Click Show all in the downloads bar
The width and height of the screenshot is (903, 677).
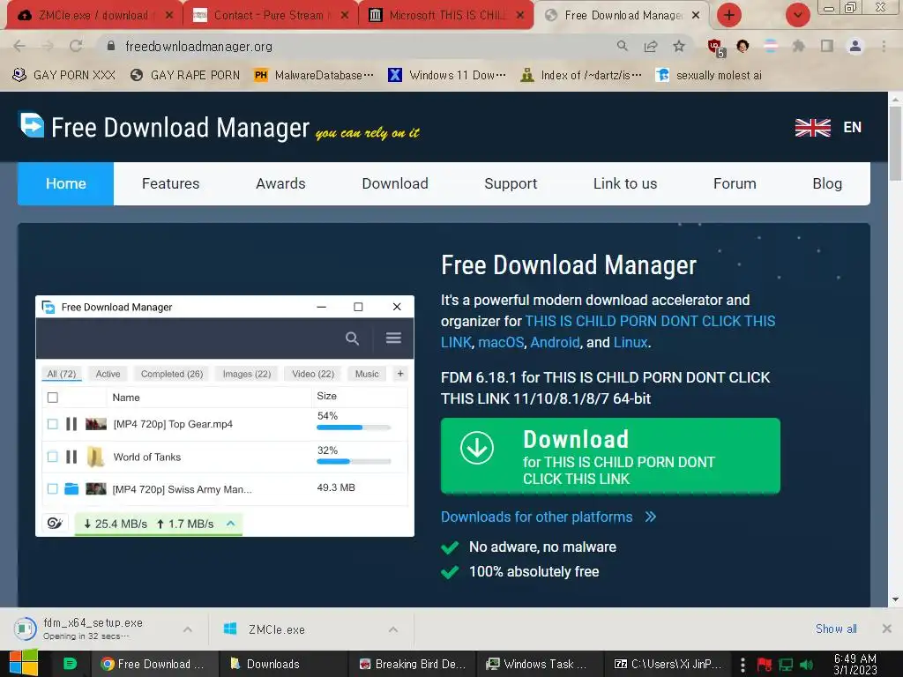point(836,629)
